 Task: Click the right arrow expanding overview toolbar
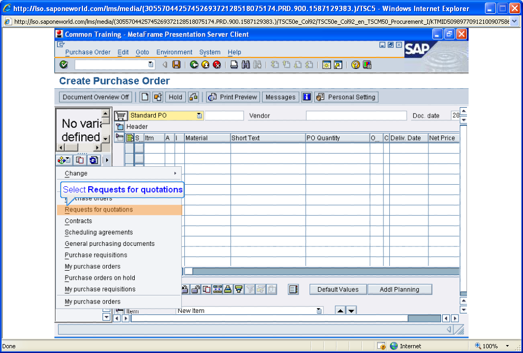click(107, 160)
